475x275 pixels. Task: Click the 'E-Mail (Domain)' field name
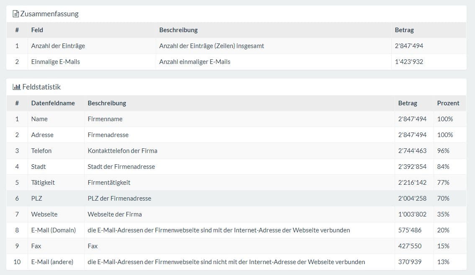pyautogui.click(x=53, y=230)
